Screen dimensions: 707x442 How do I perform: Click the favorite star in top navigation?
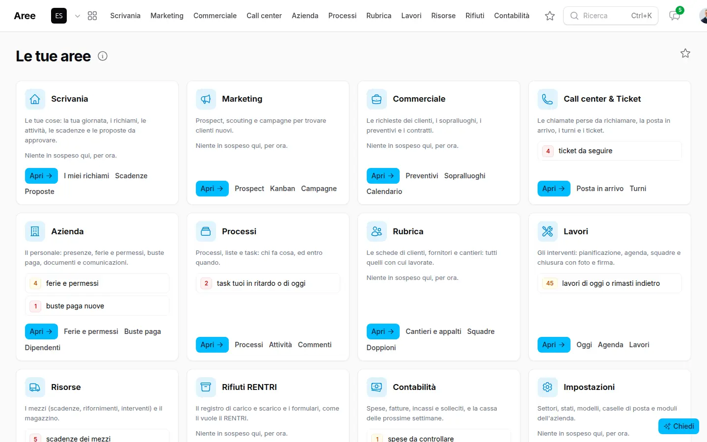(550, 16)
